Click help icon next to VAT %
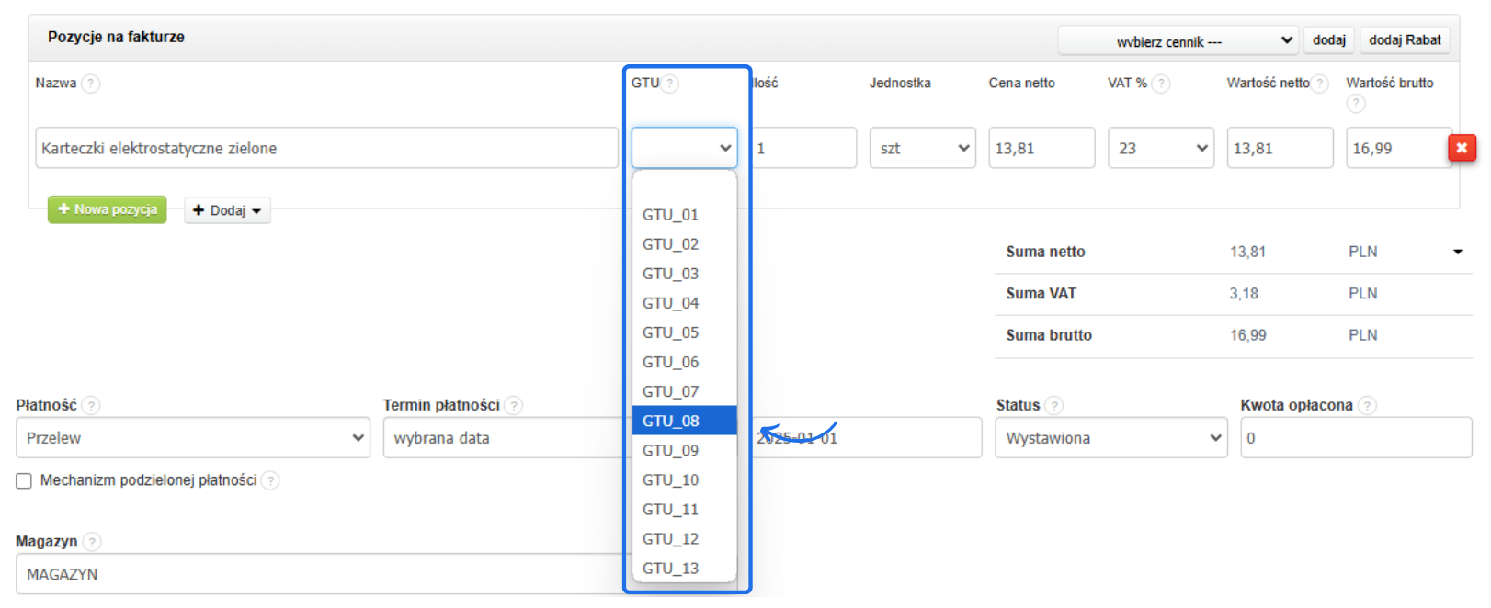The image size is (1491, 608). pyautogui.click(x=1161, y=84)
